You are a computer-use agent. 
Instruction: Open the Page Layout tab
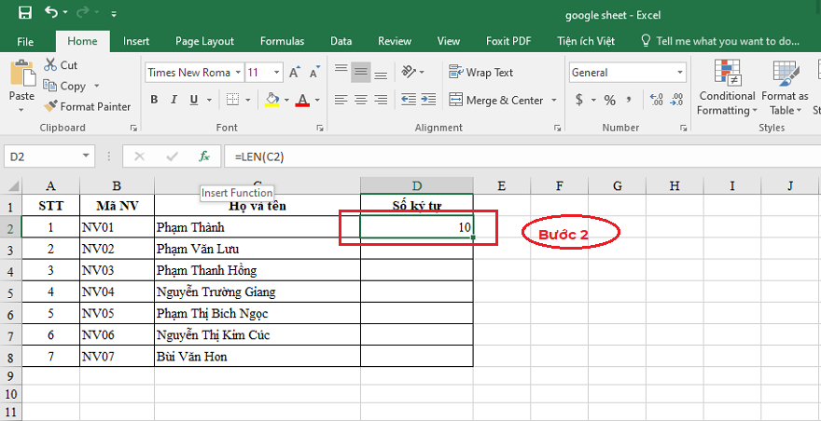point(204,41)
